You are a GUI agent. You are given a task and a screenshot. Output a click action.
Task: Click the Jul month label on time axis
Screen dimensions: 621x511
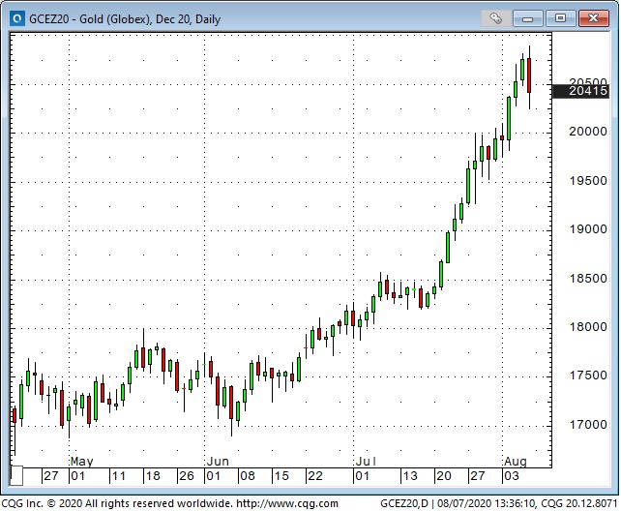tap(366, 462)
